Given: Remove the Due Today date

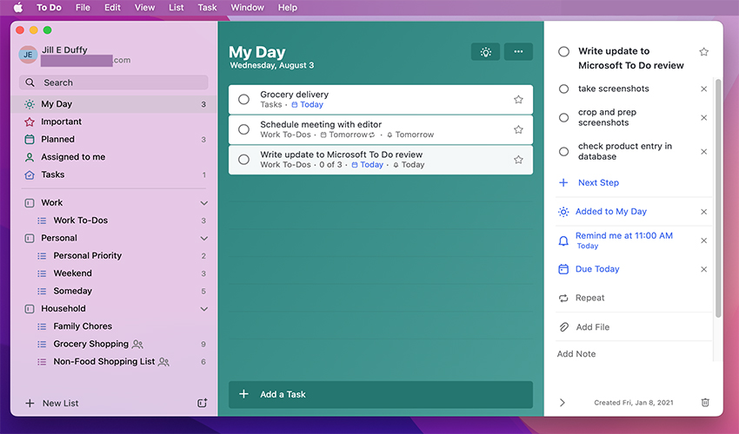Looking at the screenshot, I should (703, 269).
